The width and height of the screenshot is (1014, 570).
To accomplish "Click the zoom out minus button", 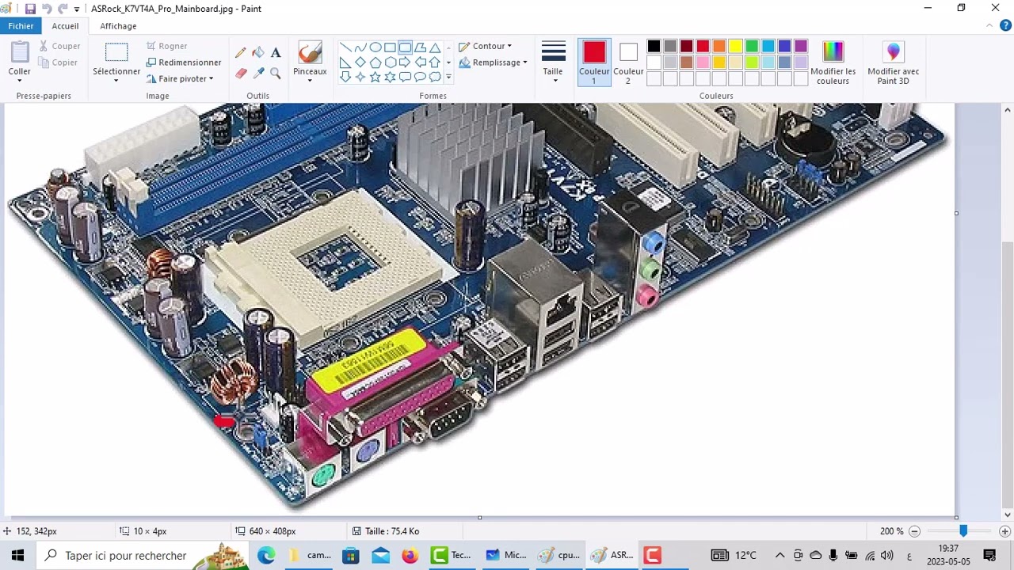I will pos(914,531).
